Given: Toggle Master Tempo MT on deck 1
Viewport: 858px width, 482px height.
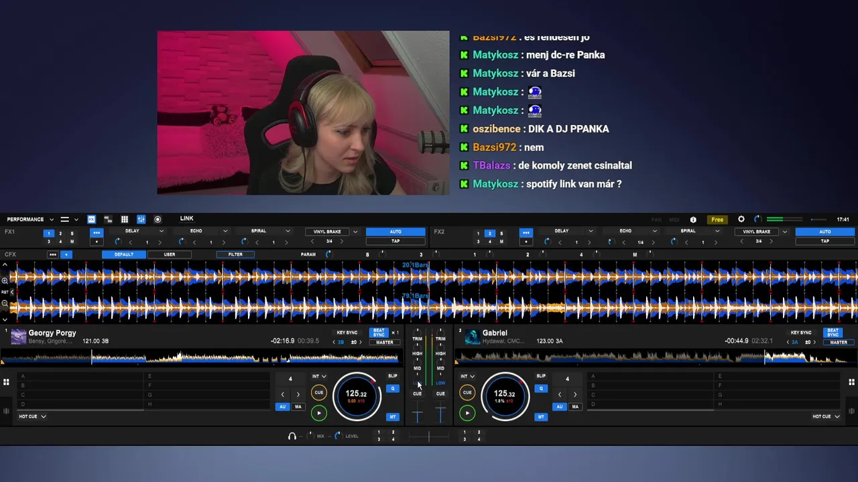Looking at the screenshot, I should [x=393, y=416].
